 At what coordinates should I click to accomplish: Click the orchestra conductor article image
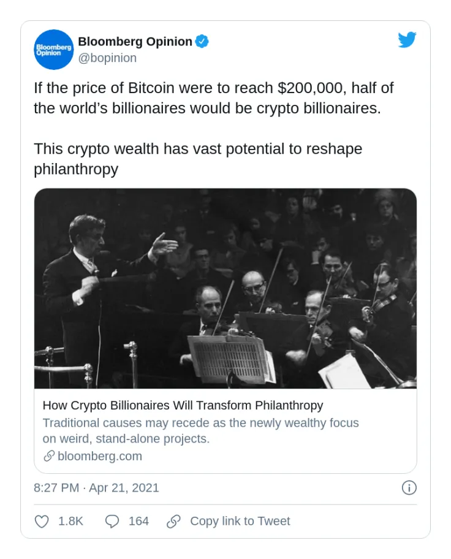click(225, 288)
